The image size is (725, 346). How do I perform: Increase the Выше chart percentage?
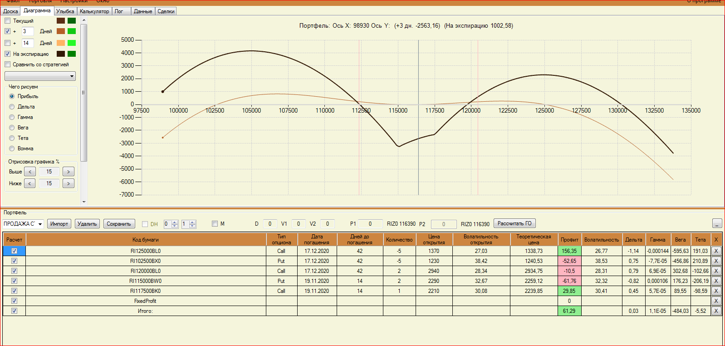(69, 172)
